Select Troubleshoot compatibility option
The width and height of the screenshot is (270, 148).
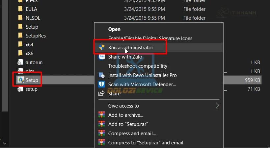(138, 66)
